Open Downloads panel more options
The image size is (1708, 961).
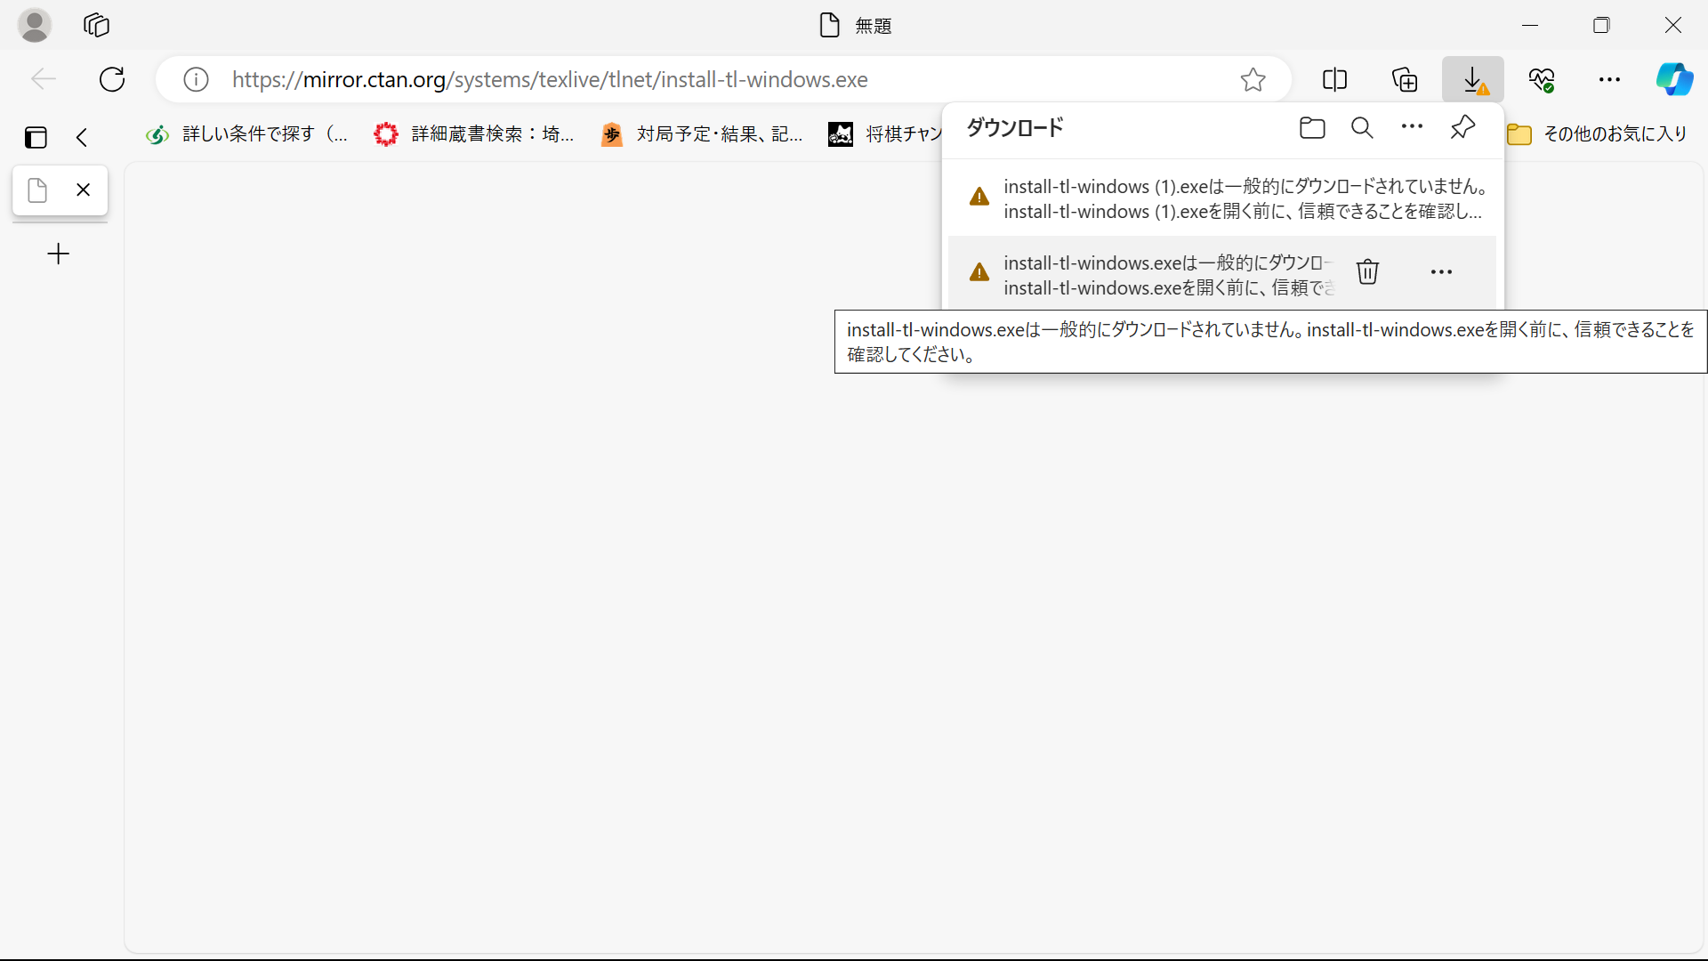pyautogui.click(x=1412, y=127)
